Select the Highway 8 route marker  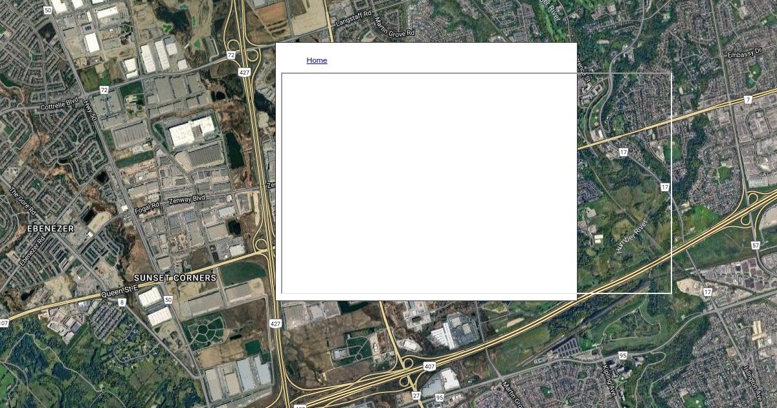[x=122, y=302]
